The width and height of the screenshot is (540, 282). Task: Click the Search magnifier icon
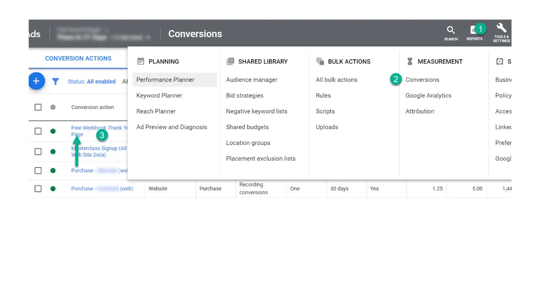(450, 31)
